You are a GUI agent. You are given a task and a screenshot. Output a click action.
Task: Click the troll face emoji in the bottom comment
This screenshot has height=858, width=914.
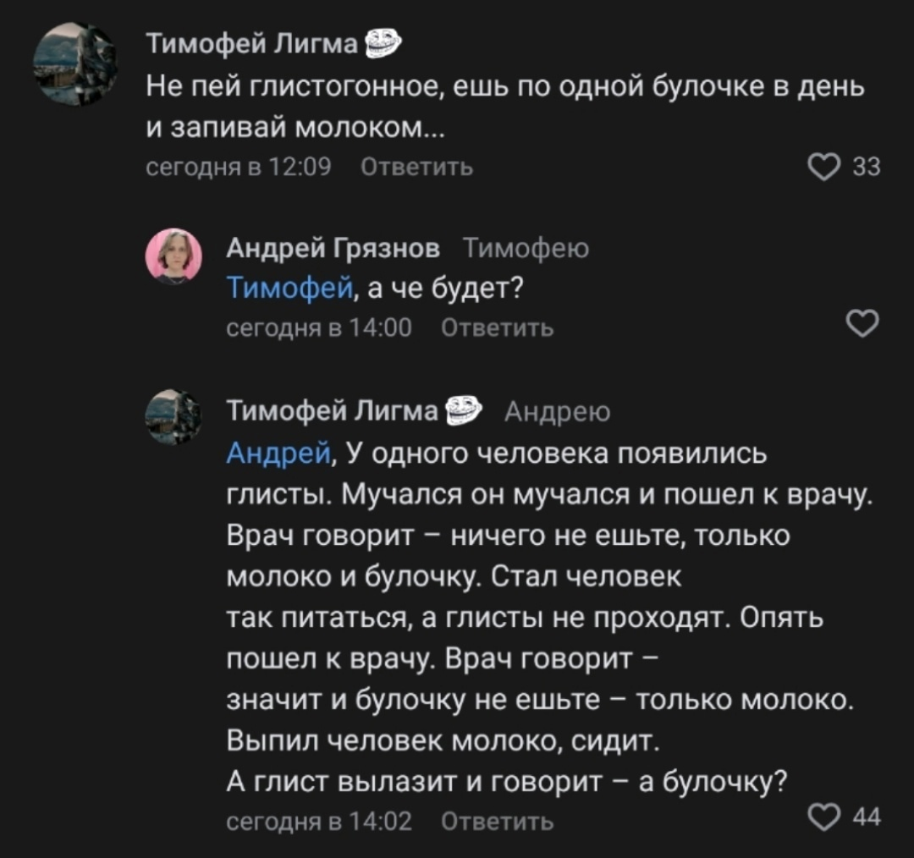click(x=465, y=410)
